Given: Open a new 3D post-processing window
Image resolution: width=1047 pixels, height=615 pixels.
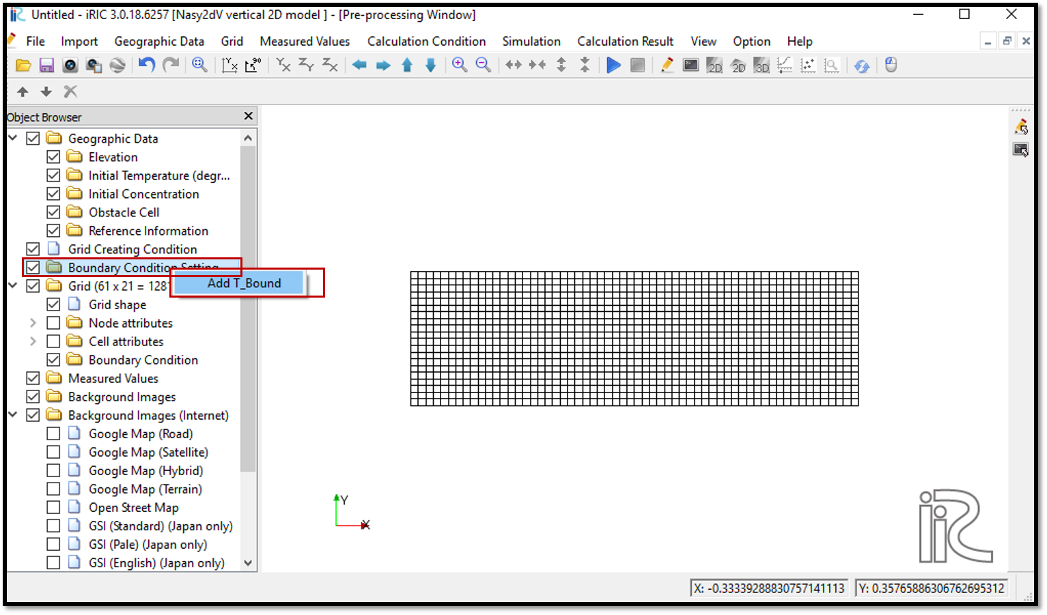Looking at the screenshot, I should point(762,66).
